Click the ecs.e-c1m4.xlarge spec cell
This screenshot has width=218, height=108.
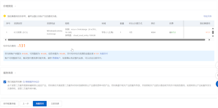[81, 32]
